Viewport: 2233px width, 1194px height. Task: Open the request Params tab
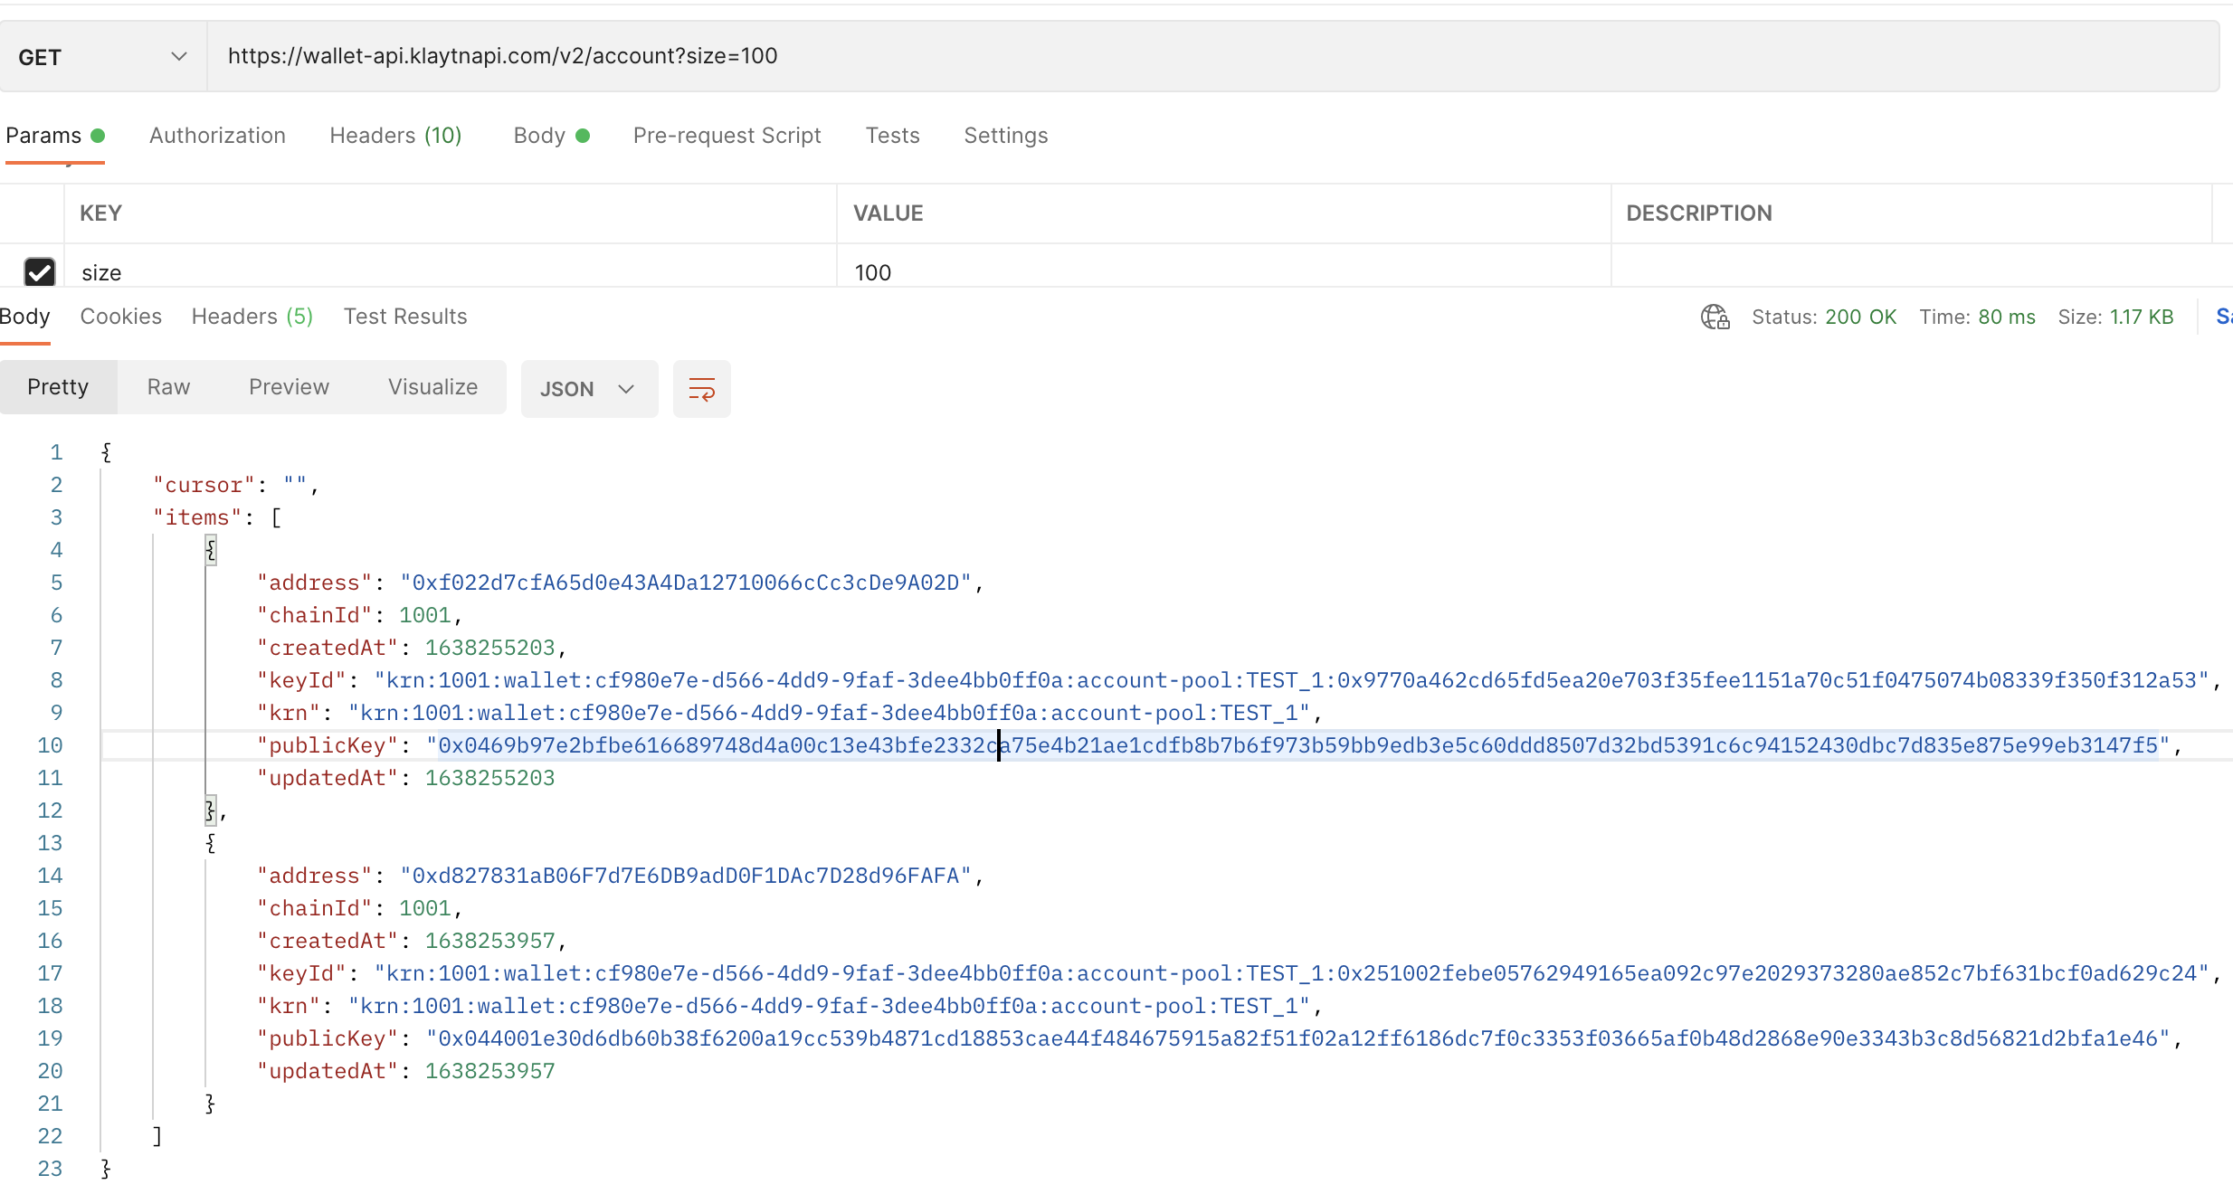click(55, 136)
